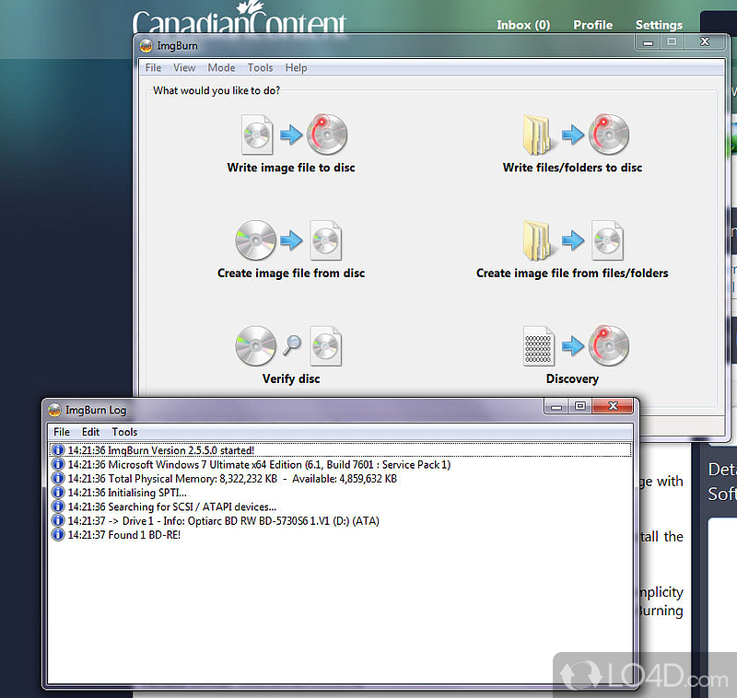The height and width of the screenshot is (698, 737).
Task: Click info icon beside 'Drive 1 - Info' line
Action: point(58,521)
